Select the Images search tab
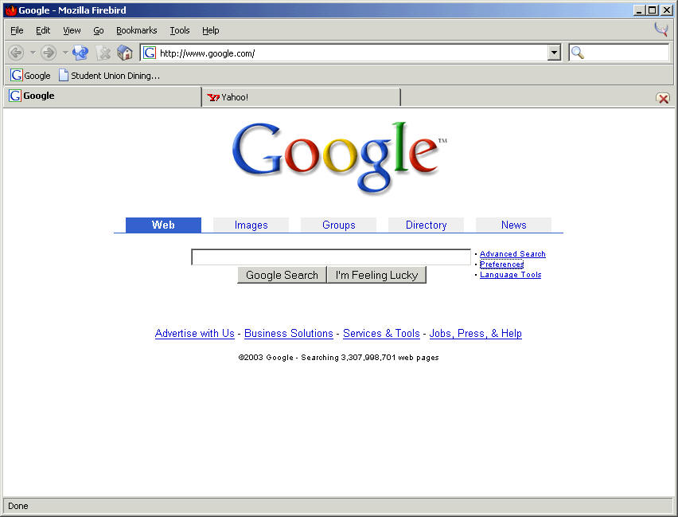Viewport: 678px width, 517px height. [251, 225]
